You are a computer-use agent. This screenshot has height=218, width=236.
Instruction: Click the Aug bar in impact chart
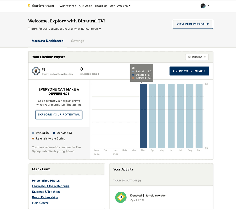[190, 116]
